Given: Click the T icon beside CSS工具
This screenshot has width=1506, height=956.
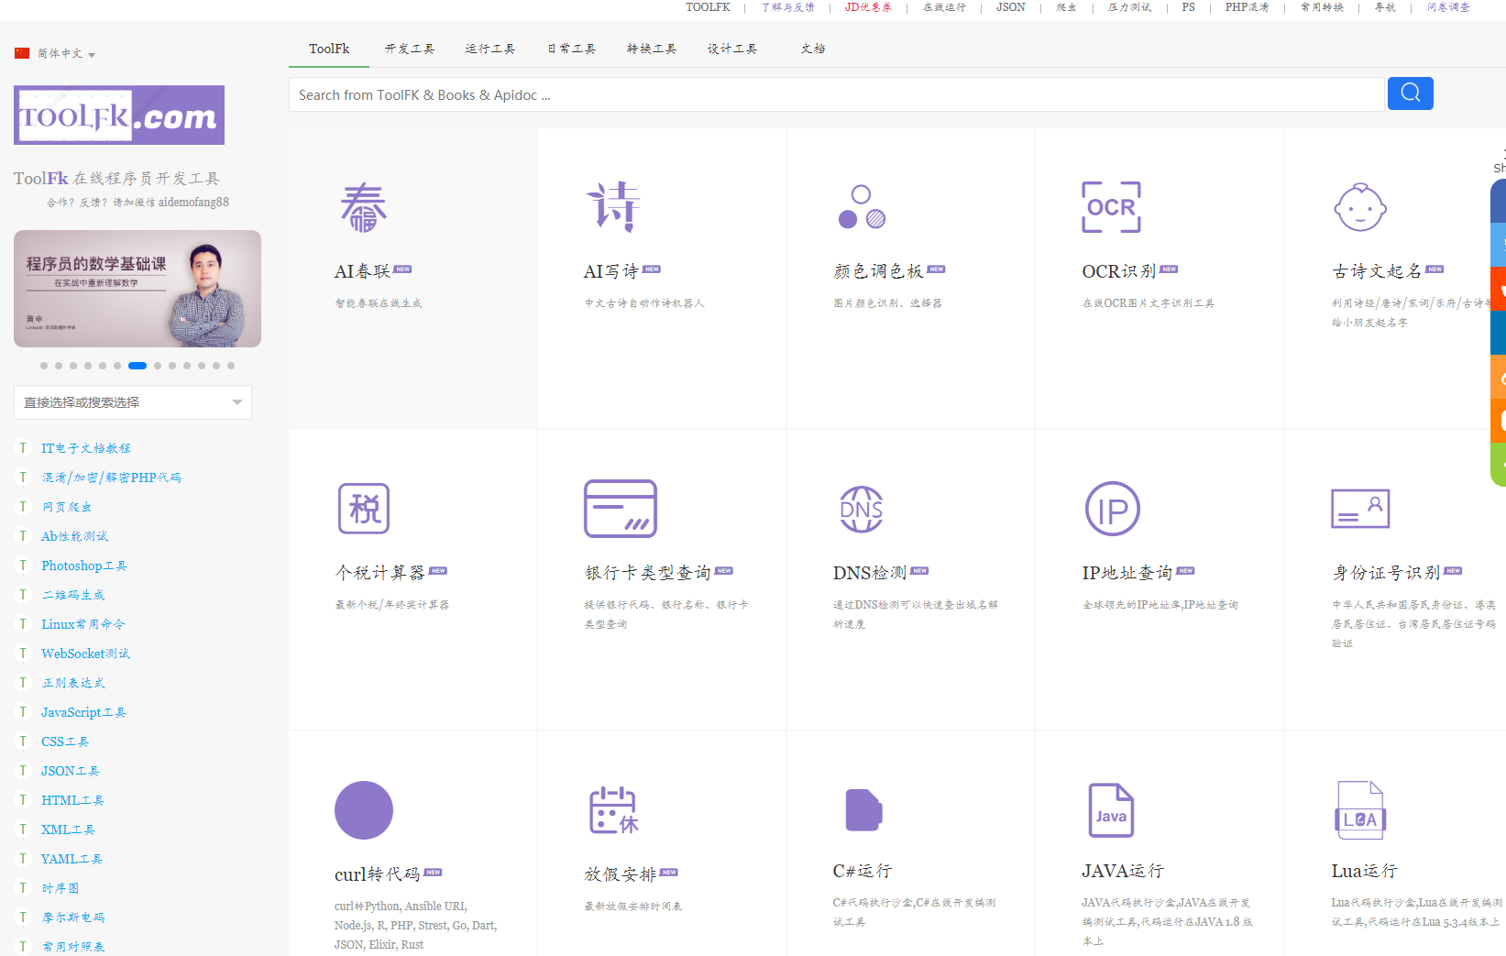Looking at the screenshot, I should pyautogui.click(x=23, y=742).
